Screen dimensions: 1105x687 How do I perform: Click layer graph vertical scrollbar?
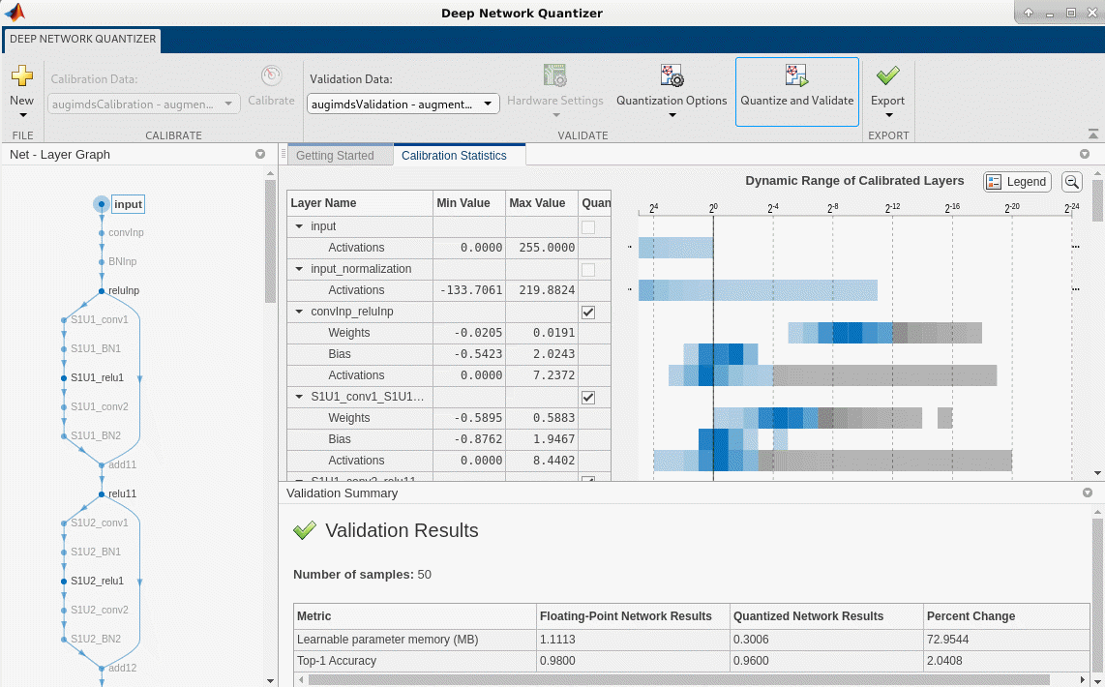[271, 241]
